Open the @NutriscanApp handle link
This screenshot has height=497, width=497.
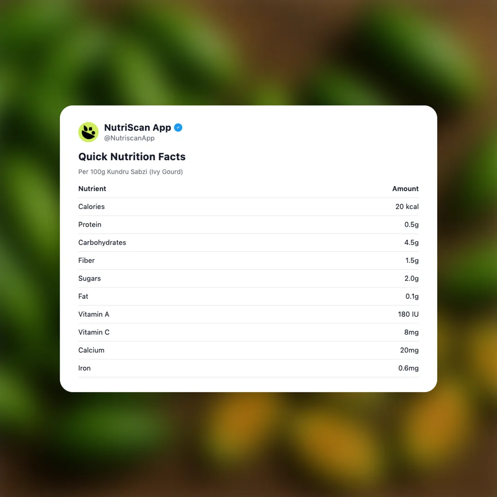[x=129, y=138]
